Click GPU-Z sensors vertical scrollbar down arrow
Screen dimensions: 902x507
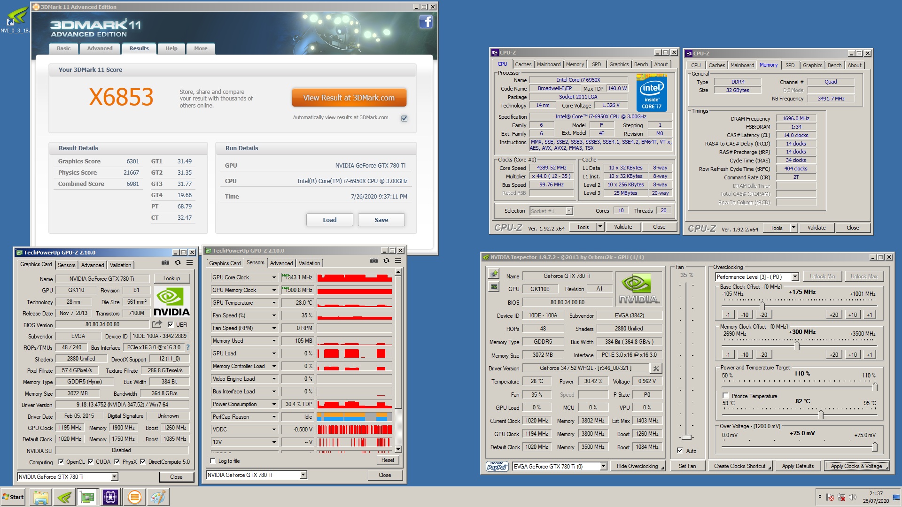click(398, 449)
